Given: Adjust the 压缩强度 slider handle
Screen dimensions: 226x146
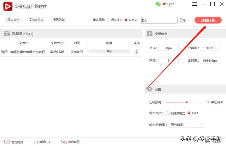Looking at the screenshot, I should [x=187, y=102].
